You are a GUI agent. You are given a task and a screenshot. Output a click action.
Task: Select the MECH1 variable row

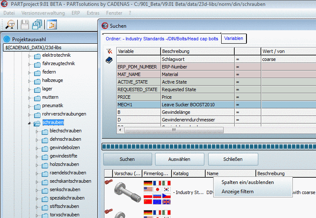pos(216,105)
